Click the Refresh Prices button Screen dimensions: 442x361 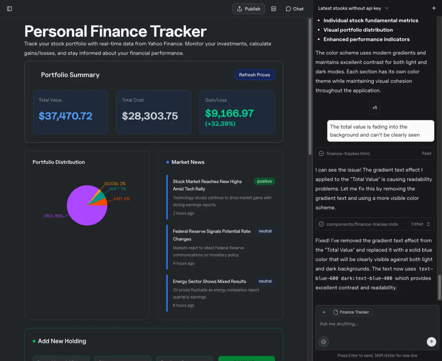(255, 75)
